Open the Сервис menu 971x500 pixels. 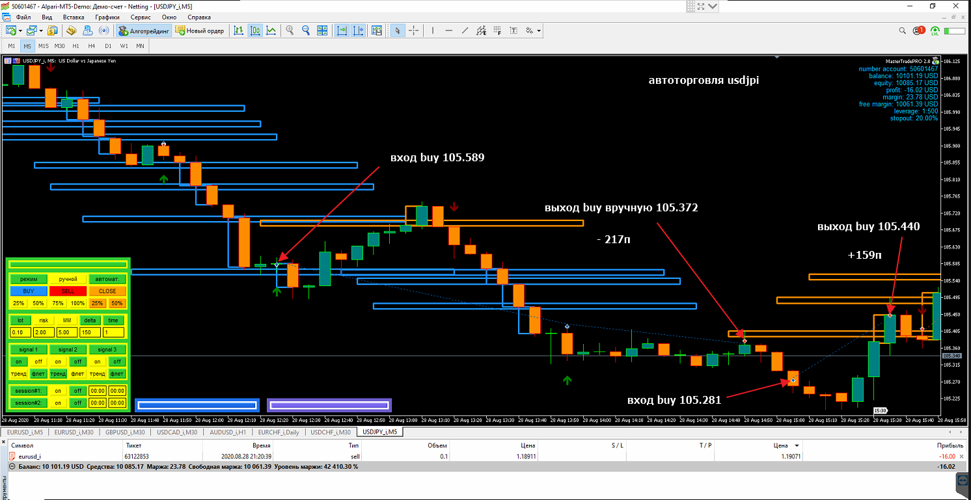click(141, 18)
